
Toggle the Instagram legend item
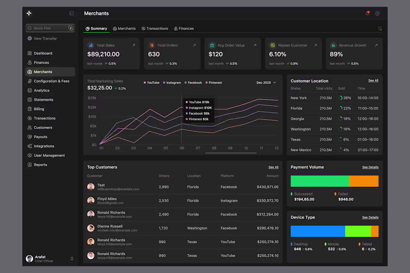click(172, 82)
